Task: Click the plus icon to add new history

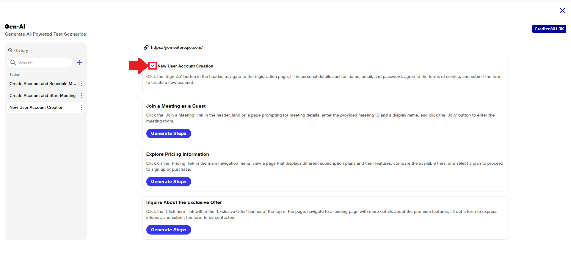Action: click(80, 62)
